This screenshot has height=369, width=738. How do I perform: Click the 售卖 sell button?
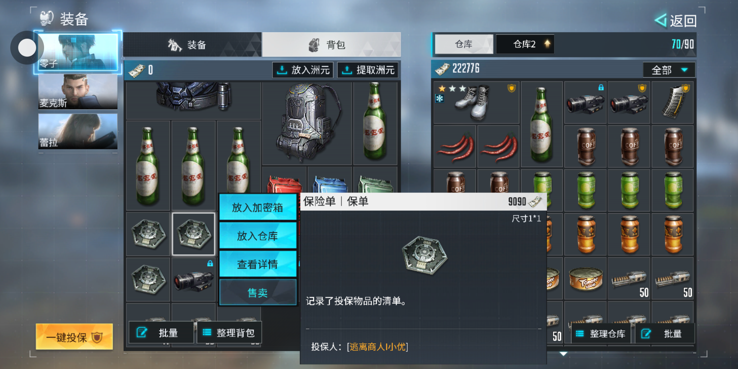pyautogui.click(x=258, y=292)
